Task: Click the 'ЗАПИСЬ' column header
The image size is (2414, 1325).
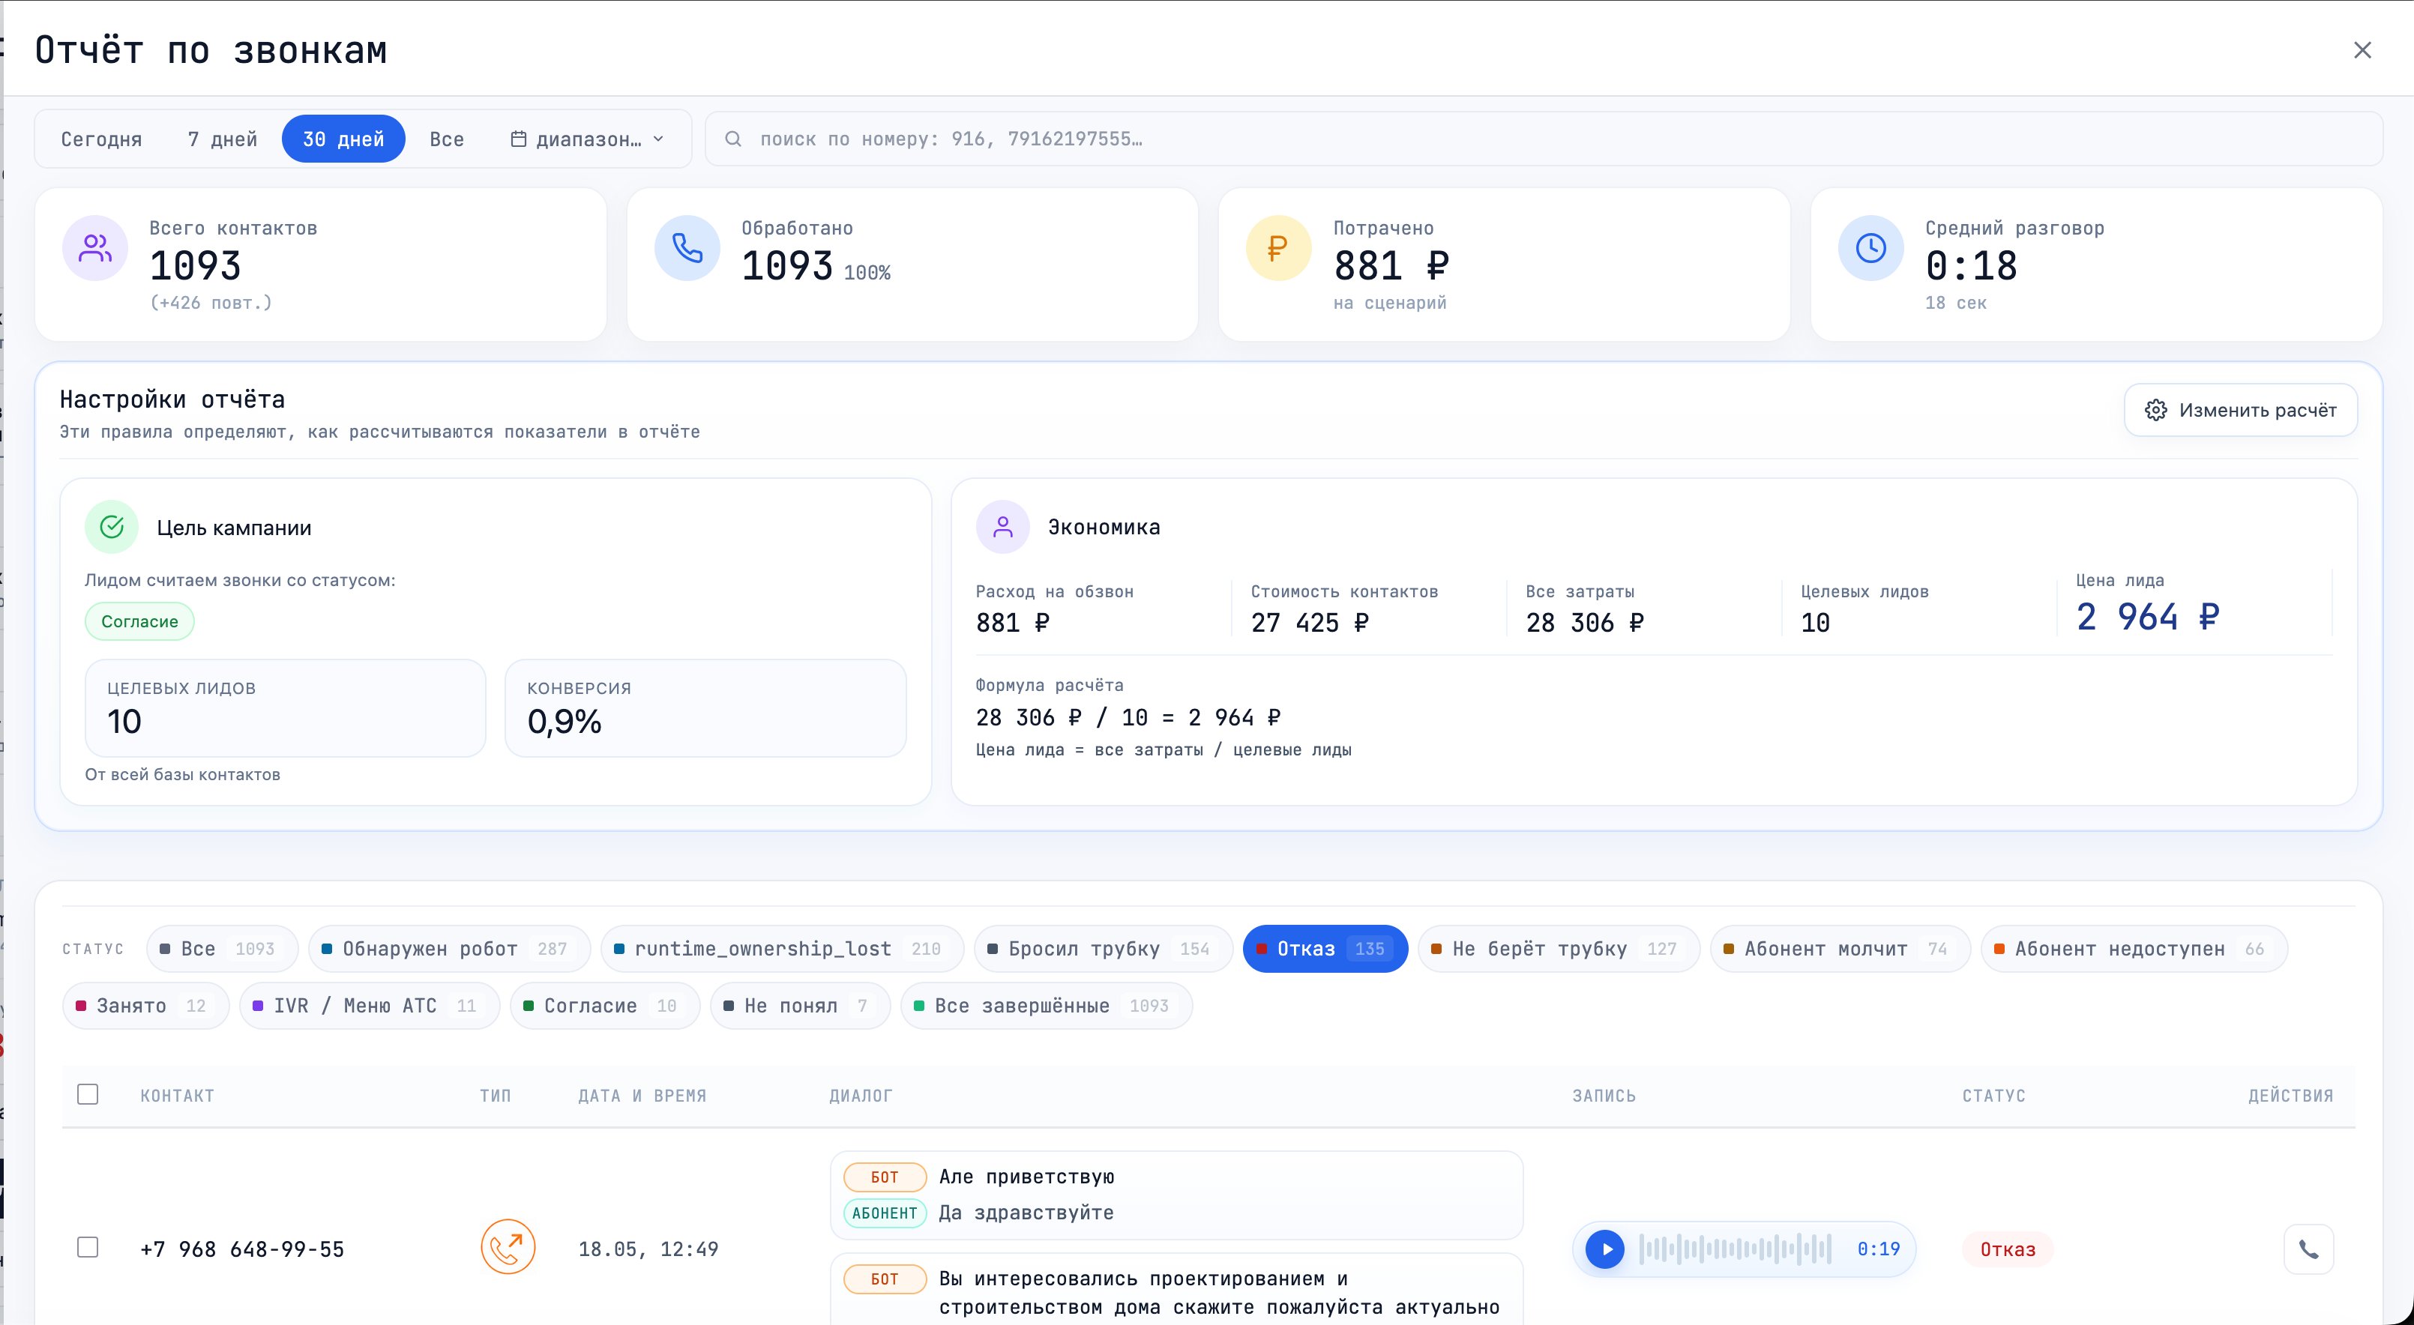Action: 1604,1096
